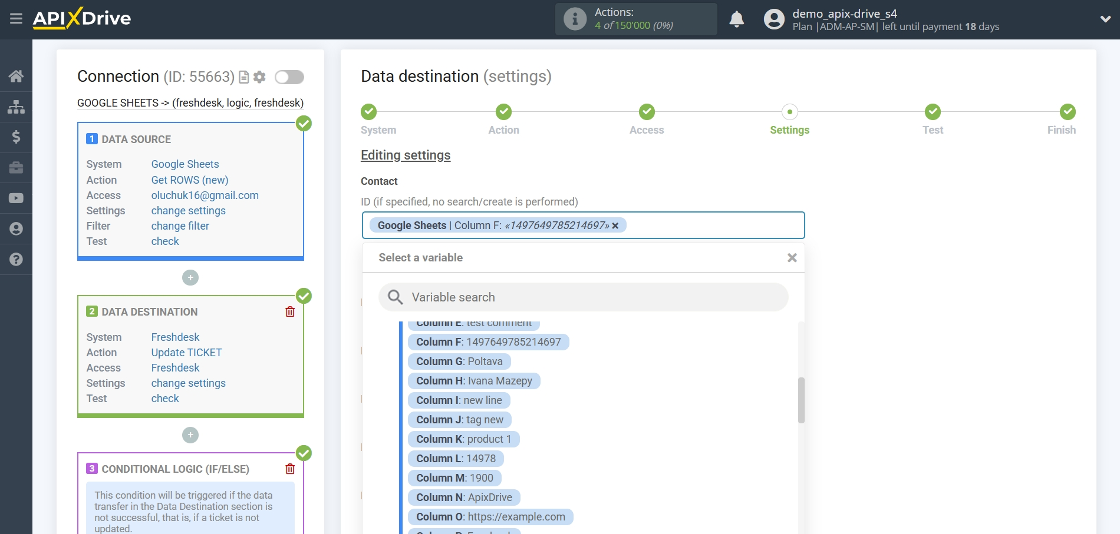This screenshot has width=1120, height=534.
Task: Delete the Data Destination block
Action: (290, 311)
